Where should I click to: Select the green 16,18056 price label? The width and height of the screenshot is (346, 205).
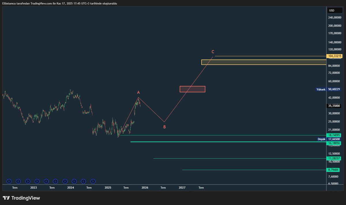(x=334, y=143)
